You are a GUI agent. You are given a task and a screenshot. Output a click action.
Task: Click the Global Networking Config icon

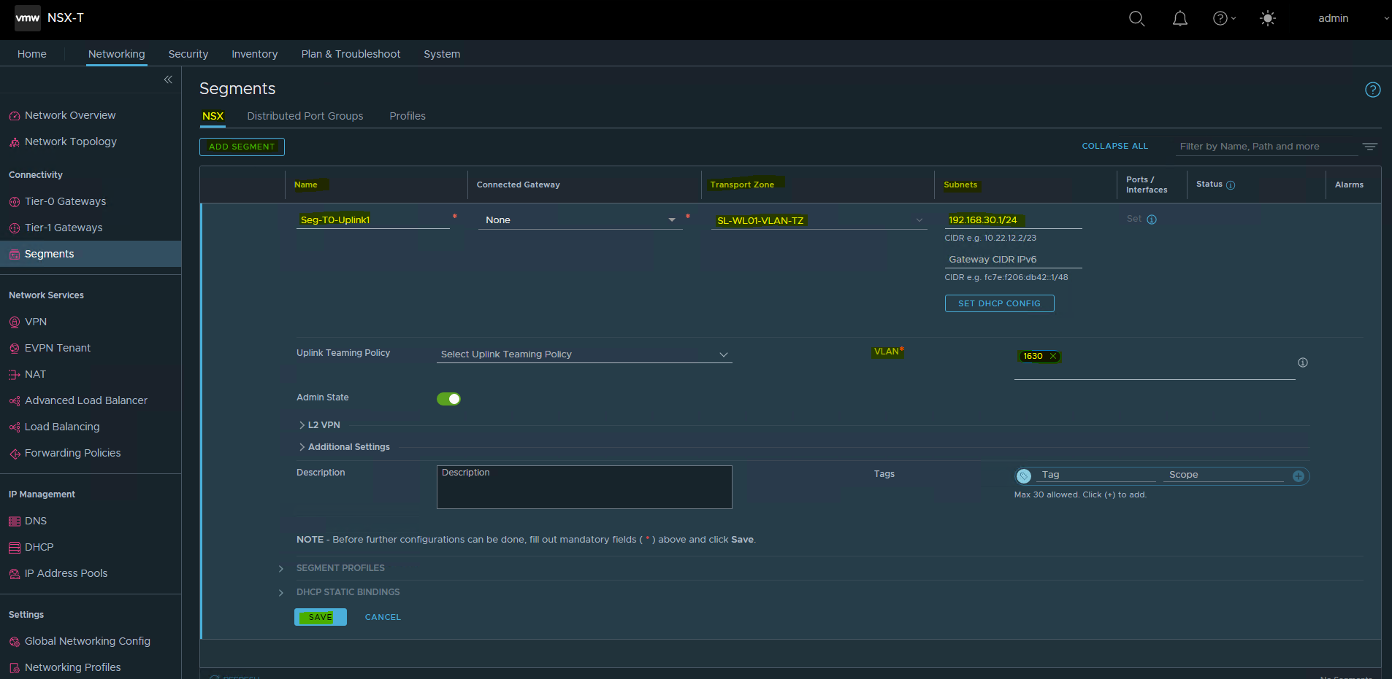(15, 642)
